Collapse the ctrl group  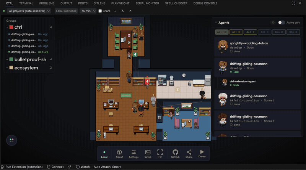(7, 27)
